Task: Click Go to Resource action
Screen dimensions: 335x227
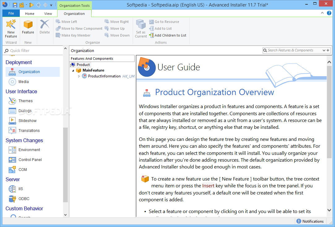Action: [x=164, y=22]
